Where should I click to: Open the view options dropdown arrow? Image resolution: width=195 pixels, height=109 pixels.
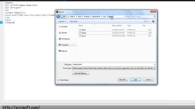click(148, 21)
